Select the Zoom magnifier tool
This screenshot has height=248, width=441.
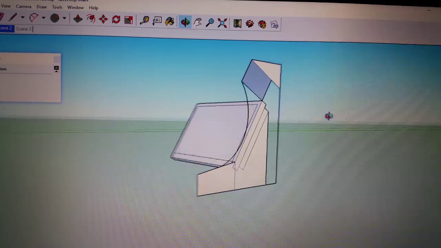pos(210,23)
